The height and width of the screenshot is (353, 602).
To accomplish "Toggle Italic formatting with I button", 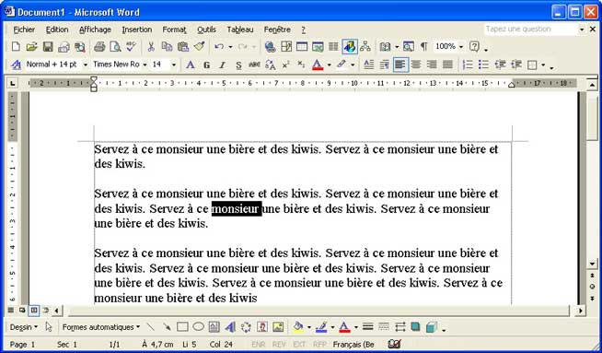I will click(222, 65).
